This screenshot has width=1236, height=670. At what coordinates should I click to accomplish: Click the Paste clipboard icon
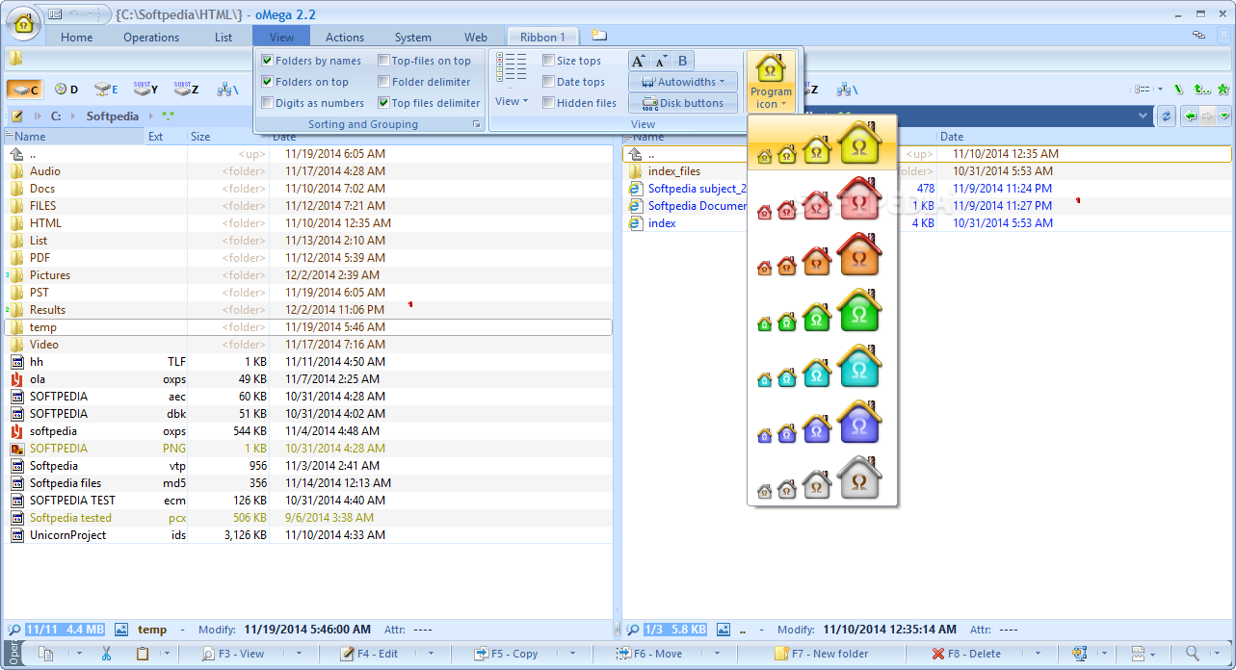tap(143, 654)
